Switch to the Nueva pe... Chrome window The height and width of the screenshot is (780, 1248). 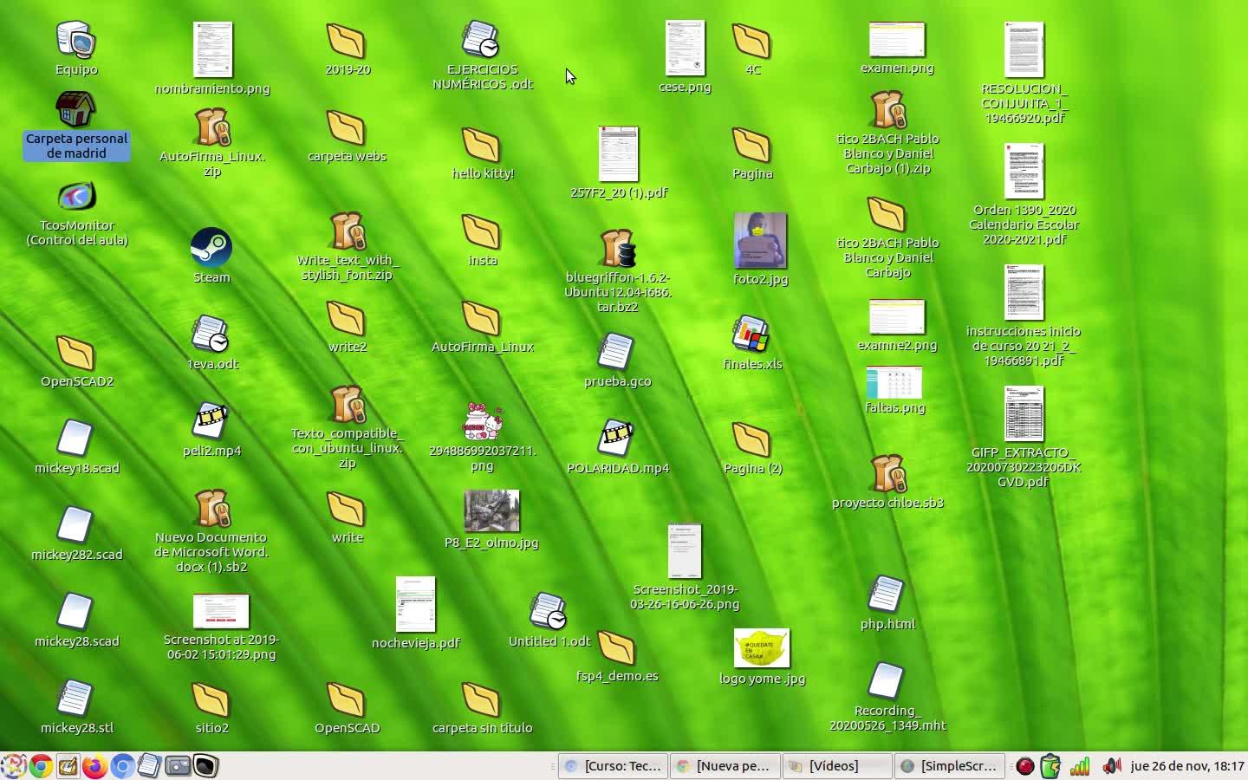(725, 766)
